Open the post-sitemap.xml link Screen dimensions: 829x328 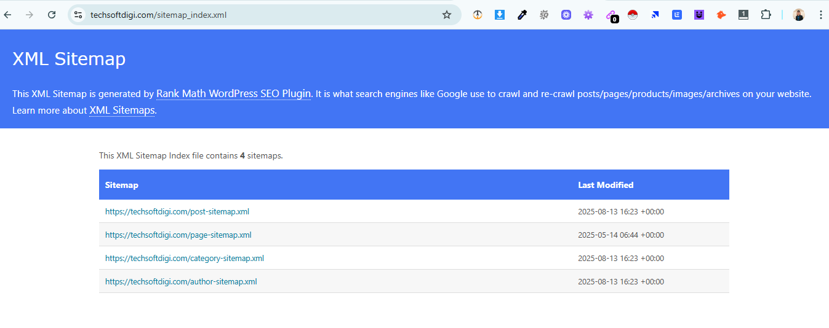(177, 212)
